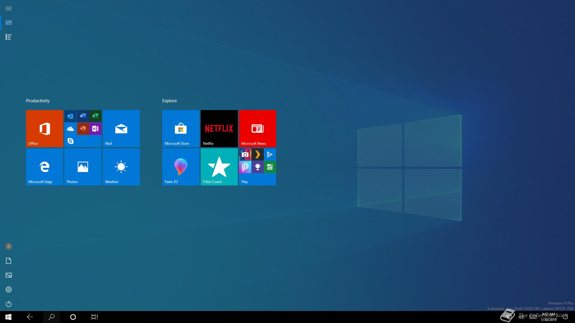The width and height of the screenshot is (575, 323).
Task: Open the PicsArt app in Play folder
Action: 245,167
